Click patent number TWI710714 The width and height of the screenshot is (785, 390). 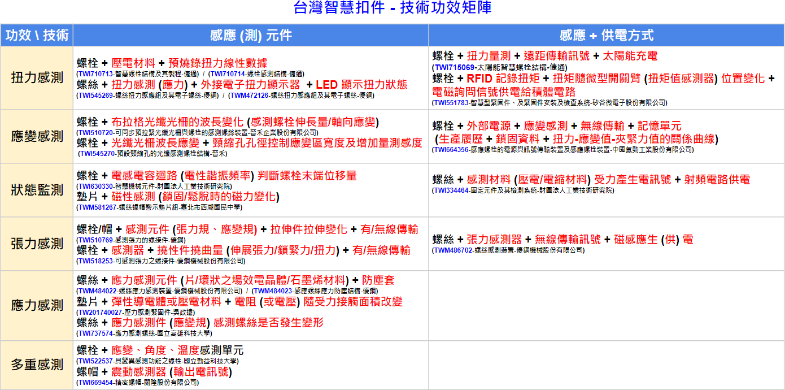pyautogui.click(x=227, y=73)
